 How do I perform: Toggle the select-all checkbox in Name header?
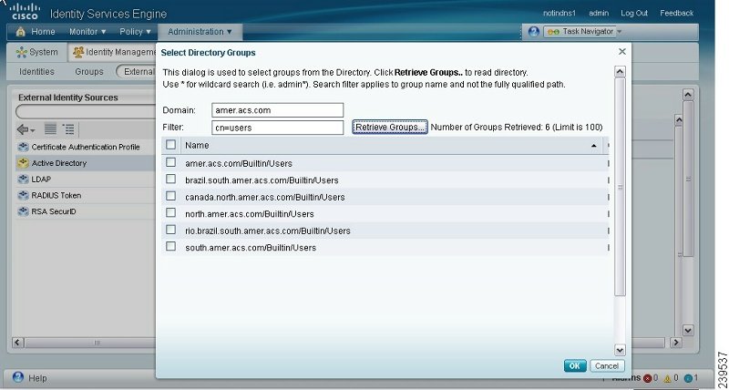(170, 145)
